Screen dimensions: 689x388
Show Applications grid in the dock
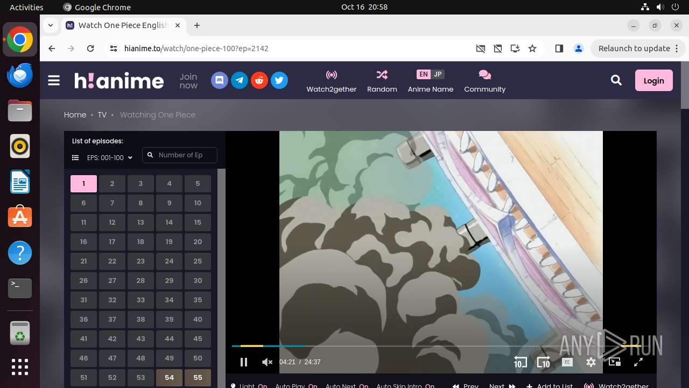tap(20, 366)
